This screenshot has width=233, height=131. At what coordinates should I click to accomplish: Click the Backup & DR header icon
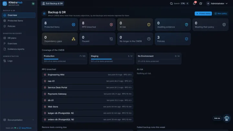click(x=44, y=14)
